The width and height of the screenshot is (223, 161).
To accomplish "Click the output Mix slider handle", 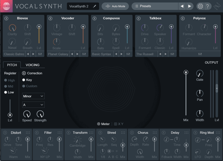I will coord(186,72).
